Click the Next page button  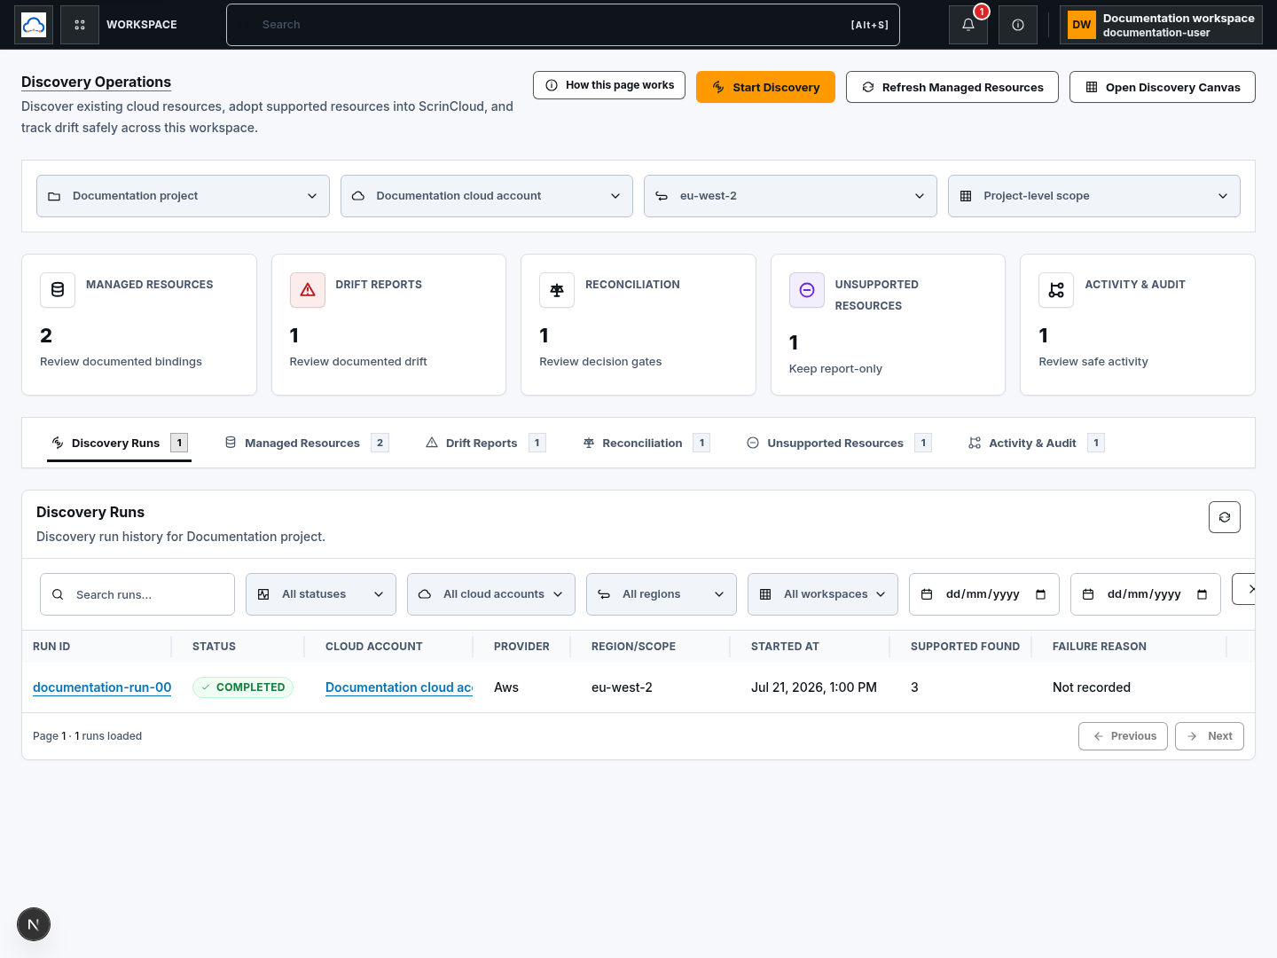(1210, 736)
